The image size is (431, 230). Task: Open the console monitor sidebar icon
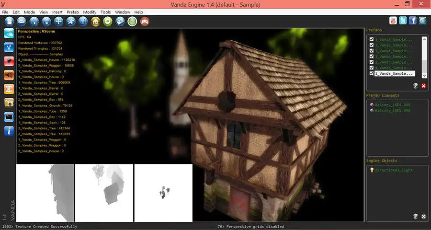(9, 117)
